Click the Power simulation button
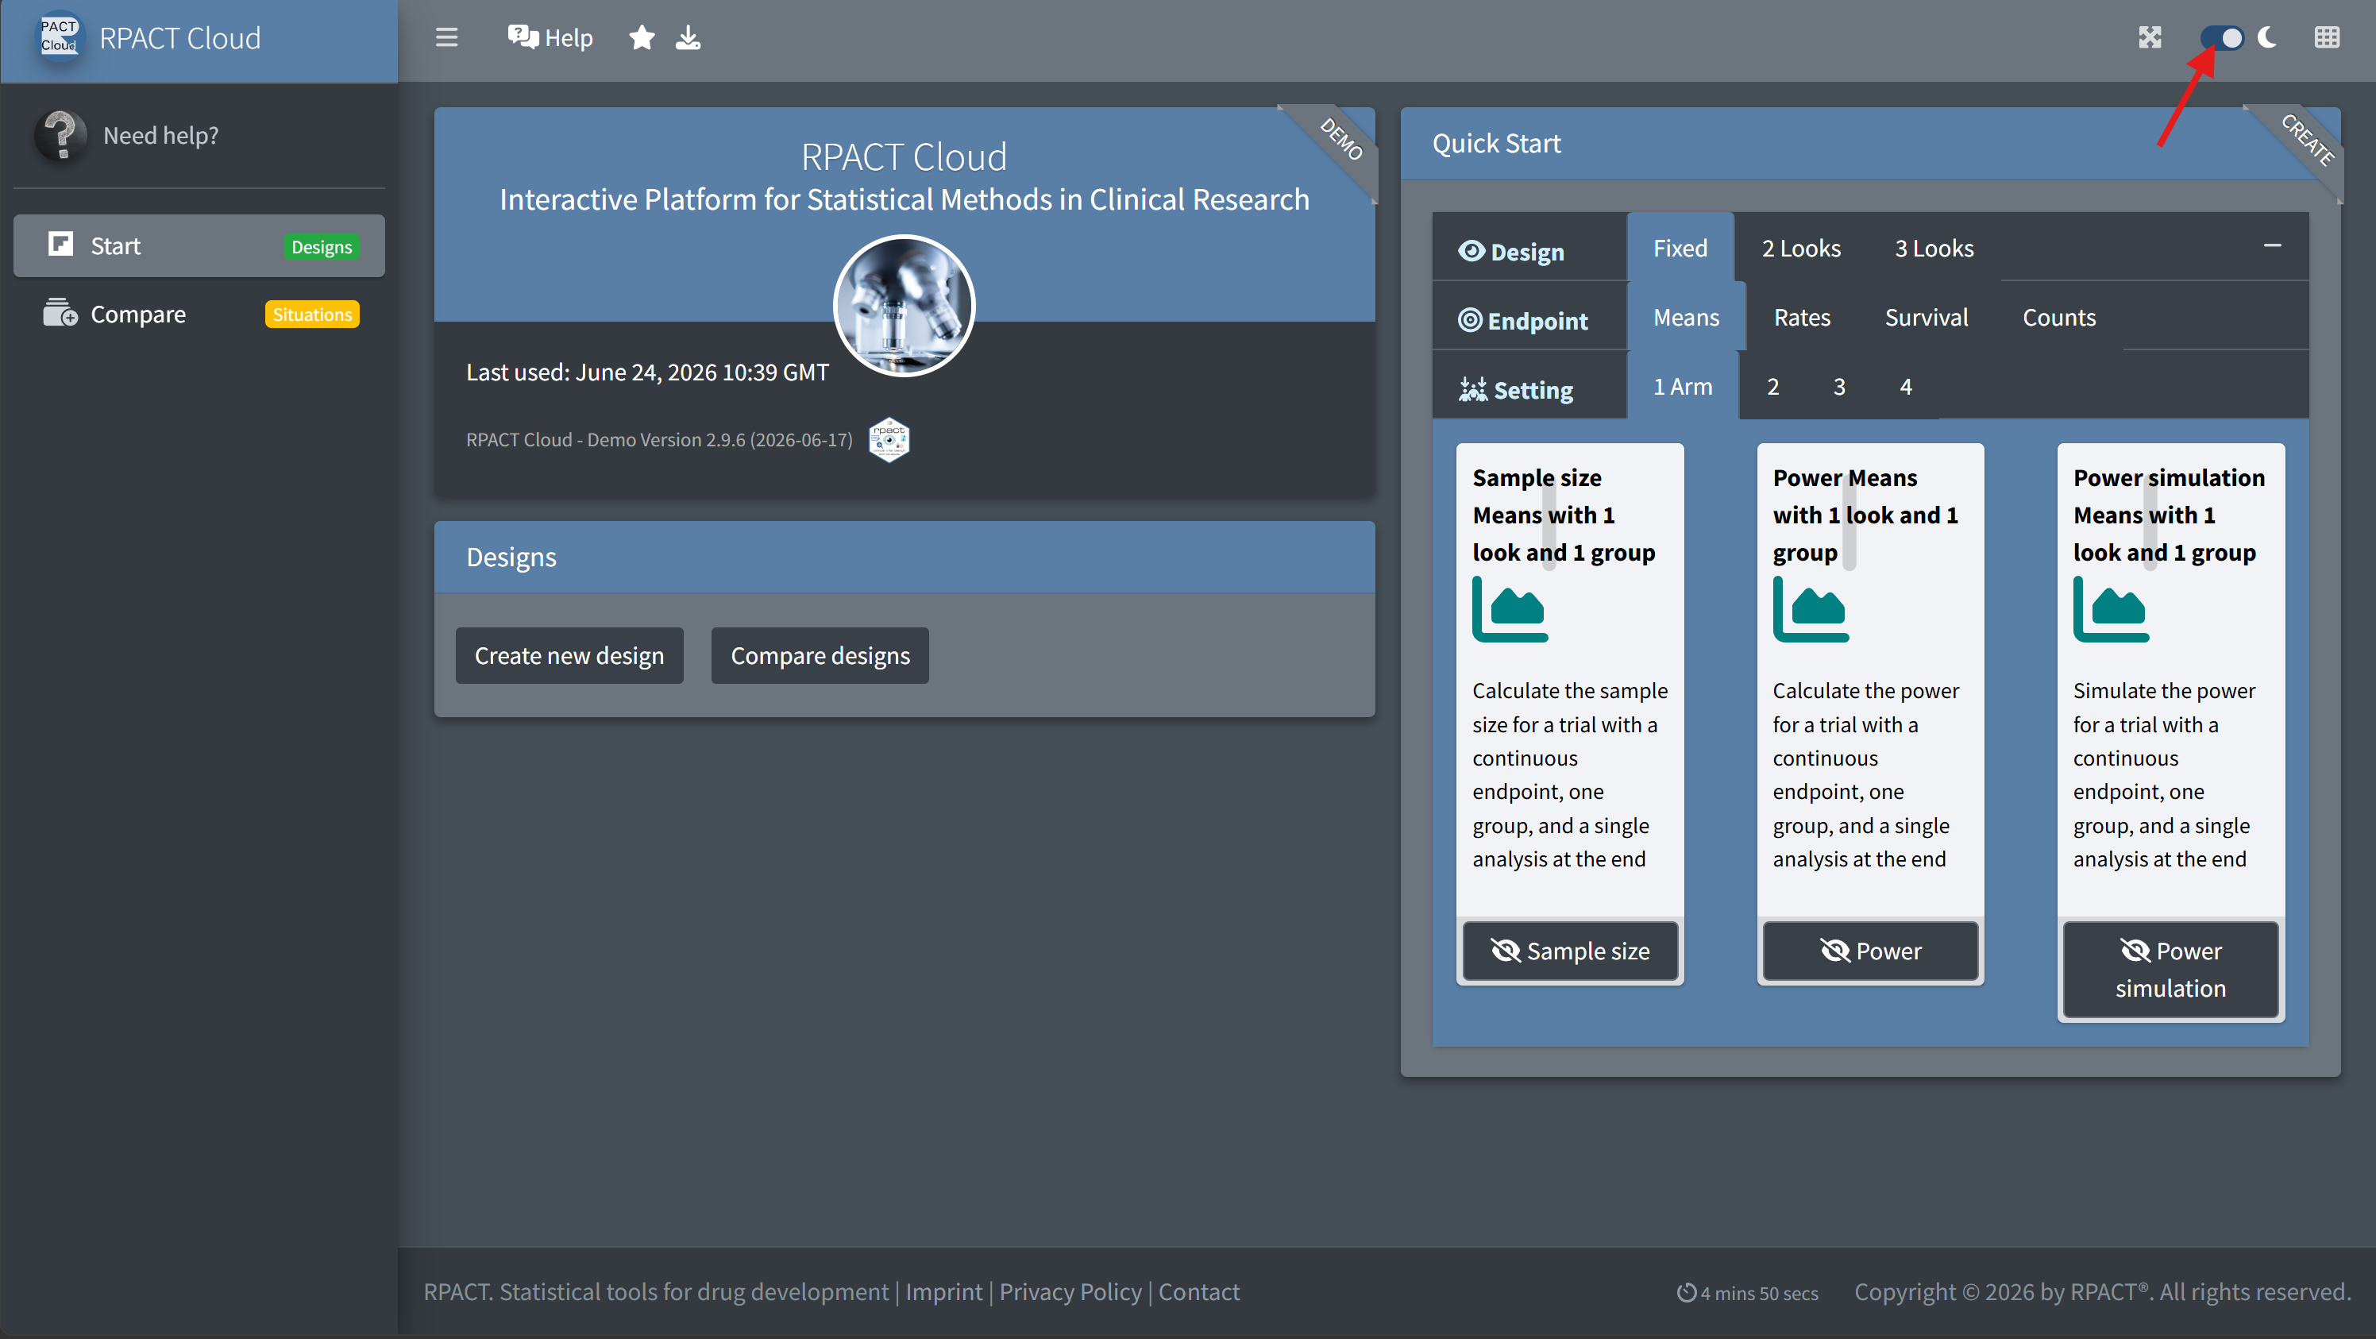Image resolution: width=2376 pixels, height=1339 pixels. [x=2170, y=968]
